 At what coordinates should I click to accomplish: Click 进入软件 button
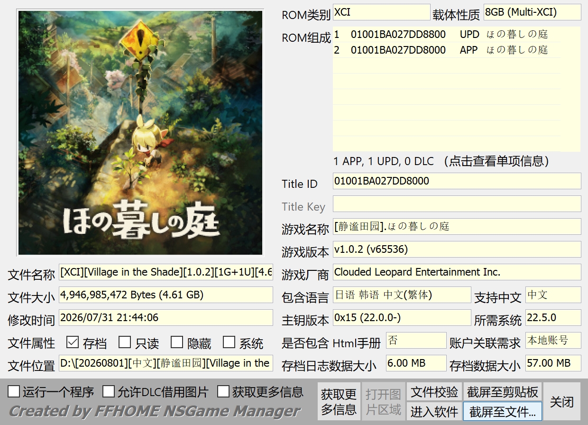coord(434,411)
